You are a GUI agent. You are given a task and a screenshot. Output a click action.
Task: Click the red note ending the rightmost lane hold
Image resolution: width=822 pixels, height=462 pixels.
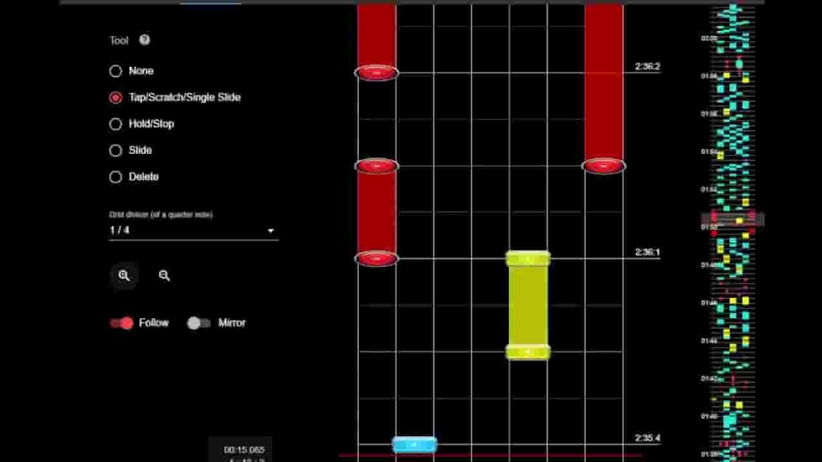pyautogui.click(x=604, y=166)
